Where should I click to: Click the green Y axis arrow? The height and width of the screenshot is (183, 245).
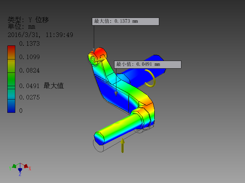[x=14, y=166]
